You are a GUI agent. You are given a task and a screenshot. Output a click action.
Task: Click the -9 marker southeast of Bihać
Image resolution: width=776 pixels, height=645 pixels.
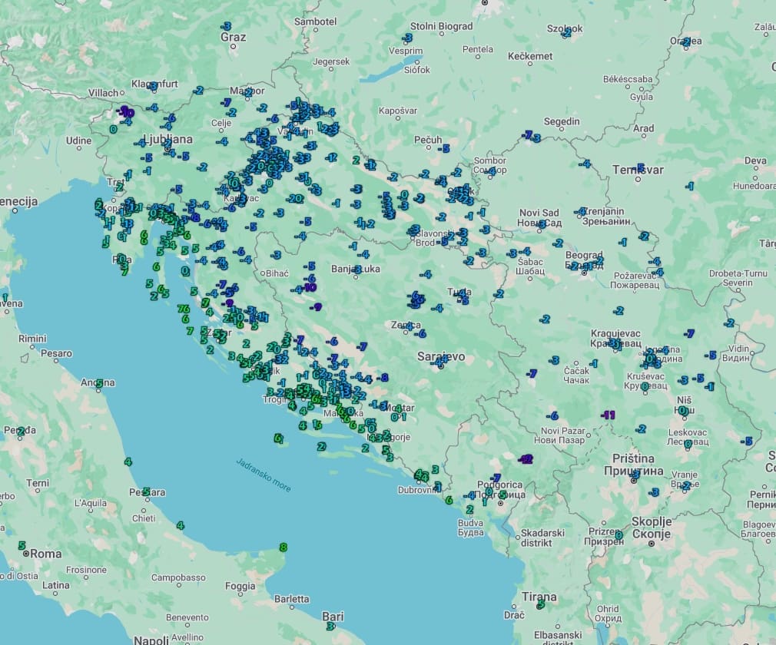tap(316, 306)
